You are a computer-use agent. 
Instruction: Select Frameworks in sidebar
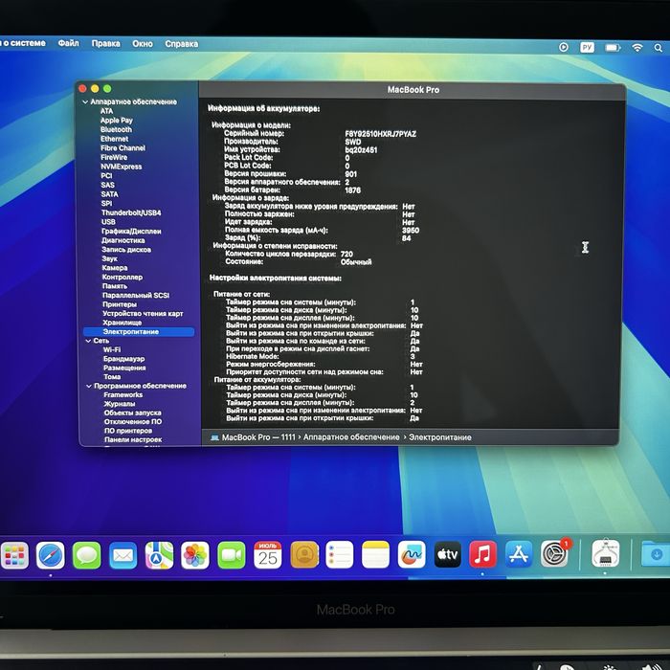(x=123, y=394)
